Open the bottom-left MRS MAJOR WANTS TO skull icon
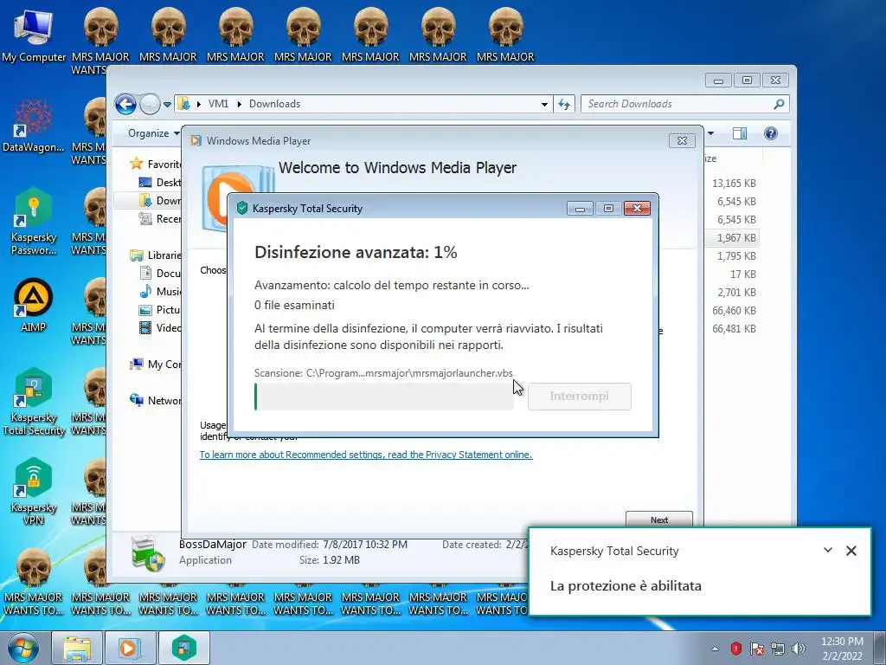The height and width of the screenshot is (665, 886). point(34,581)
